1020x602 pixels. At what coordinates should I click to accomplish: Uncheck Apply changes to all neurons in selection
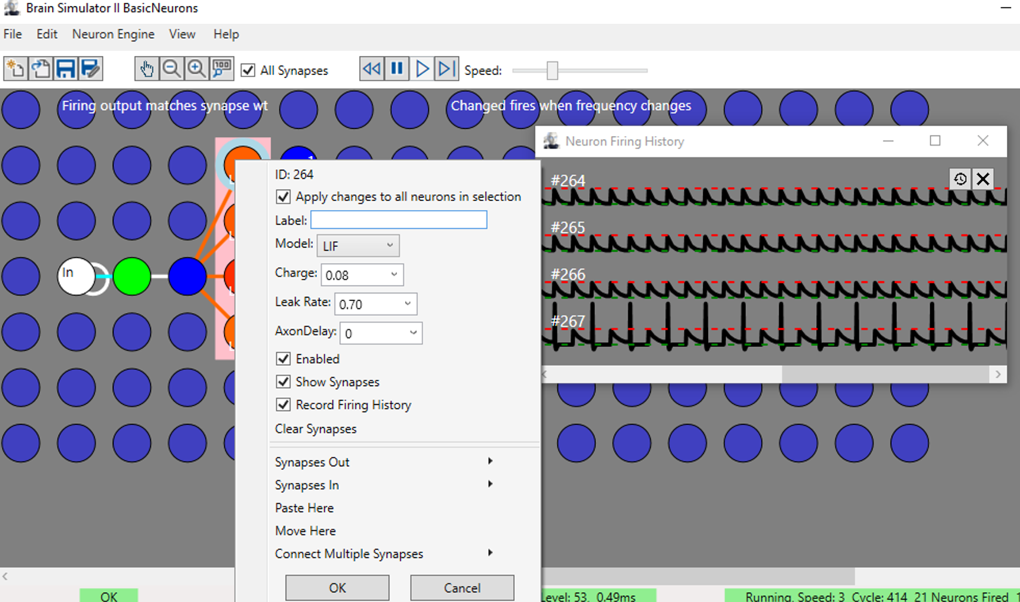click(x=283, y=196)
